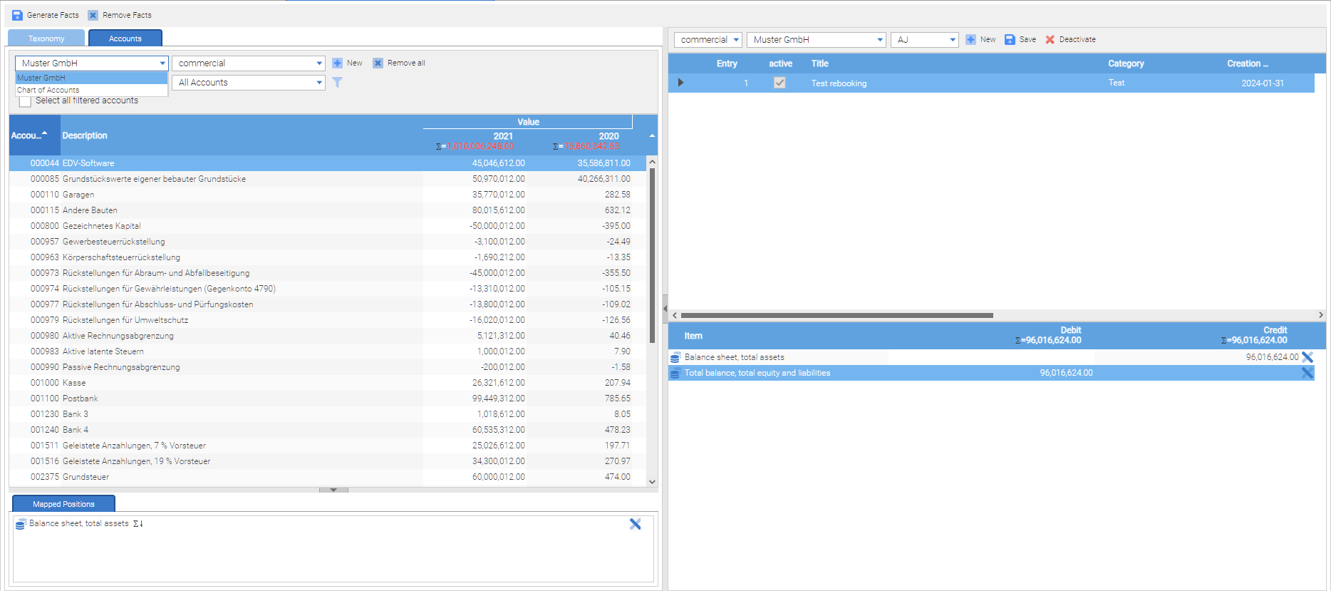Image resolution: width=1331 pixels, height=591 pixels.
Task: Delete the Total balance, total equity and liabilities item row
Action: click(1307, 373)
